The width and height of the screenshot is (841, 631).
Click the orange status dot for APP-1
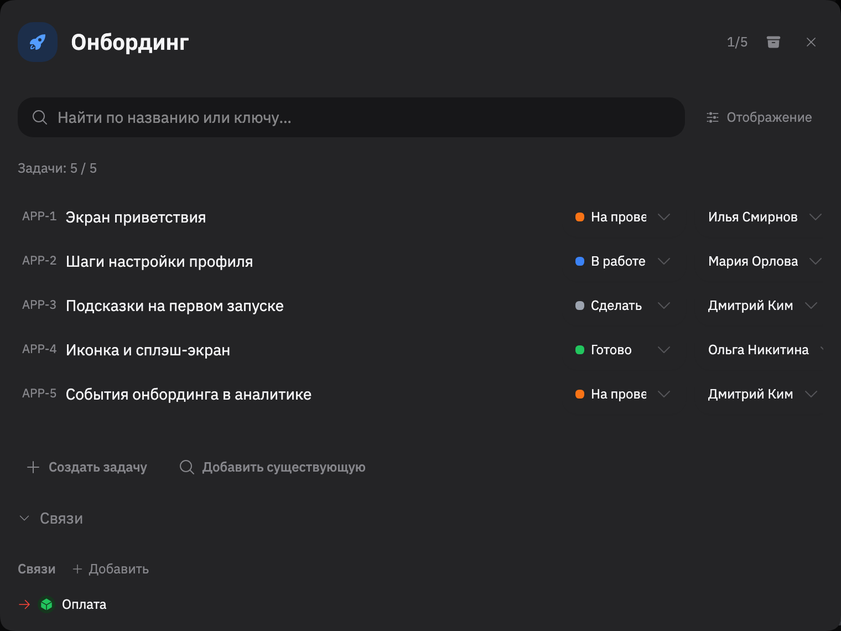click(x=580, y=217)
